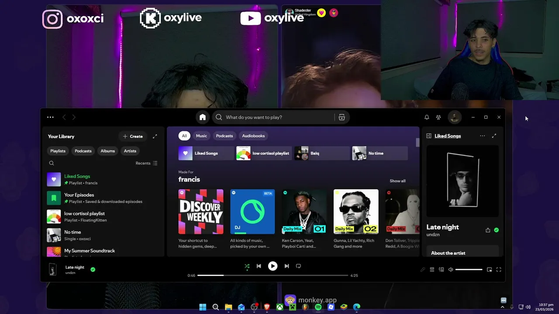
Task: Open the About the artist card
Action: coord(462,251)
